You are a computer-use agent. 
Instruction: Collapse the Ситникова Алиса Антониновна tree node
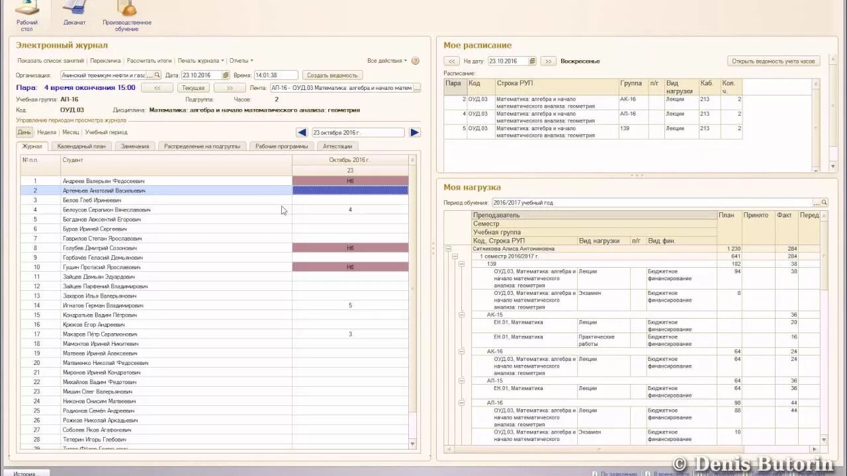coord(448,249)
